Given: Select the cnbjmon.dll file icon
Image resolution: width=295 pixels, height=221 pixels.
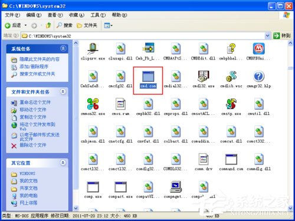Looking at the screenshot, I should pyautogui.click(x=93, y=131).
